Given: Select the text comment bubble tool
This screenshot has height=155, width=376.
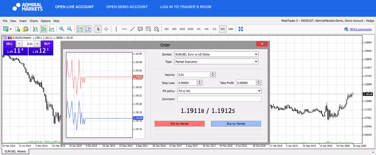Looking at the screenshot, I should pos(140,29).
